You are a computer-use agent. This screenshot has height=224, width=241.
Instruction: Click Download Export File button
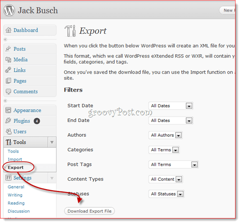89,211
